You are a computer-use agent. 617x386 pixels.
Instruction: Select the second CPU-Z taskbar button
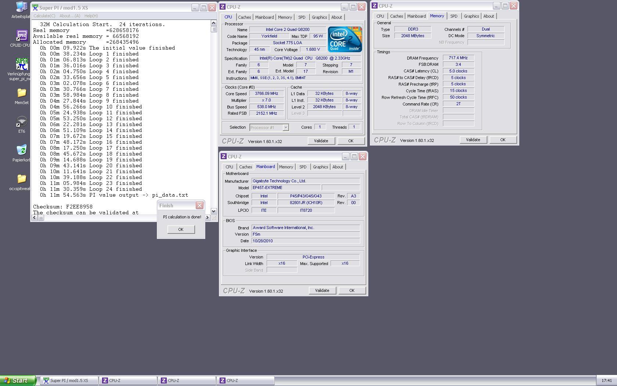tap(187, 380)
